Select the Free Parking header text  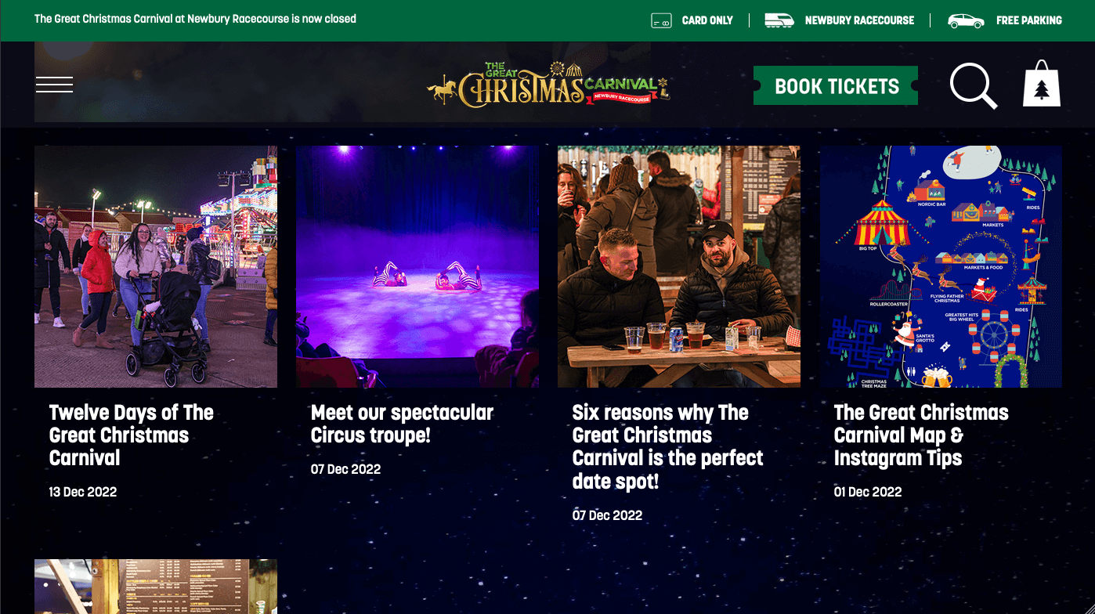pyautogui.click(x=1028, y=20)
